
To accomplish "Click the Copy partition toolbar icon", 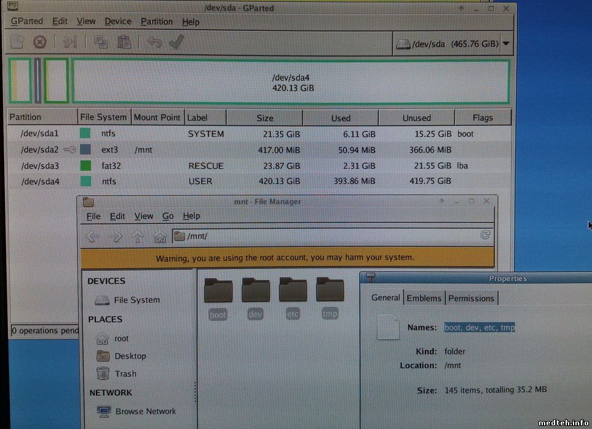I will (x=101, y=42).
